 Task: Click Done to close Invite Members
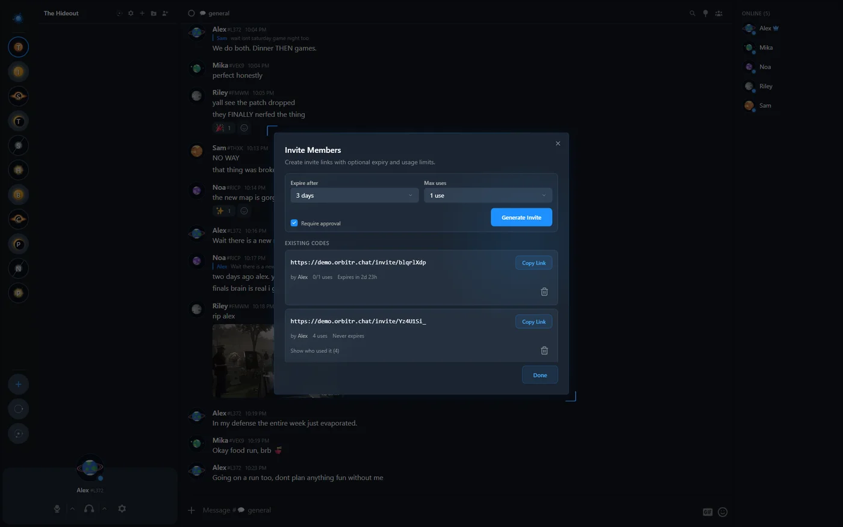tap(540, 375)
